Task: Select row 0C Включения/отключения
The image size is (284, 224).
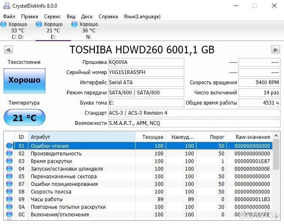Action: click(x=138, y=215)
